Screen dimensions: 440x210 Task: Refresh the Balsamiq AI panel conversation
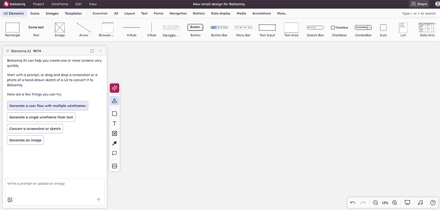[92, 51]
